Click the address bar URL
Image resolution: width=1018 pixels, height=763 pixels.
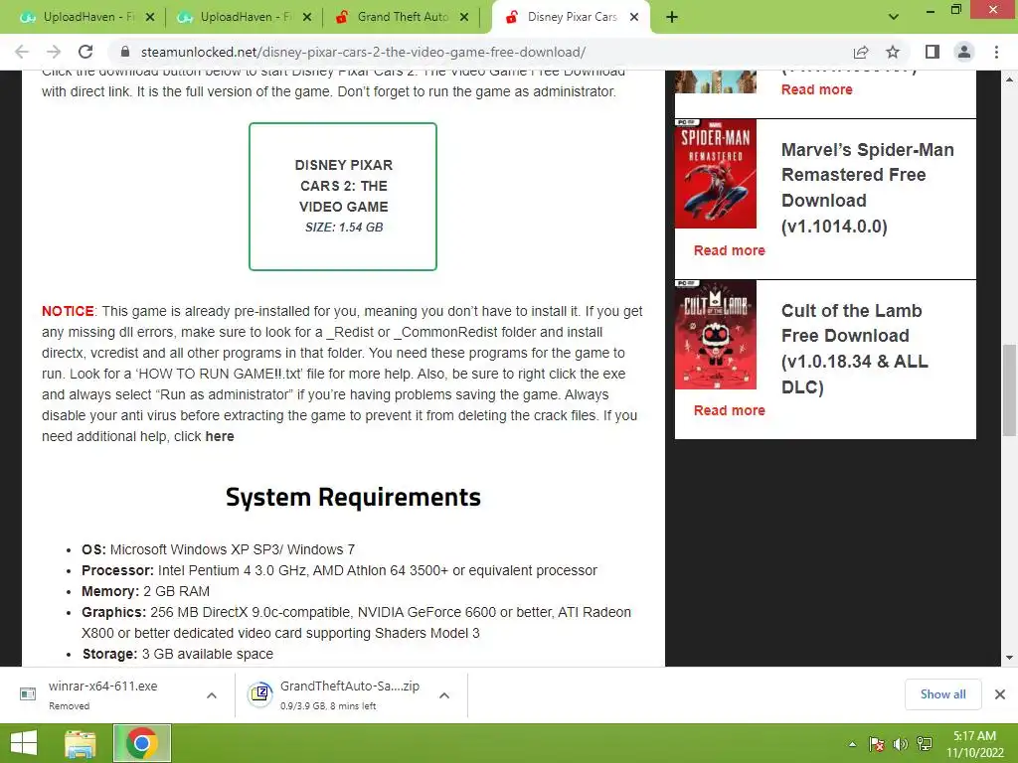pos(363,52)
